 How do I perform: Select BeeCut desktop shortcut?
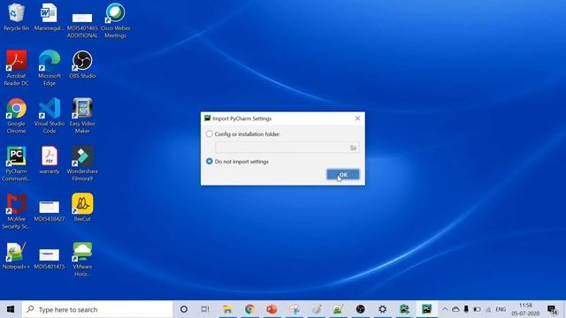pyautogui.click(x=82, y=208)
